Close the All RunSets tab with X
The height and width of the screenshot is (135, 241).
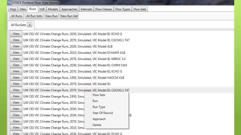click(30, 25)
